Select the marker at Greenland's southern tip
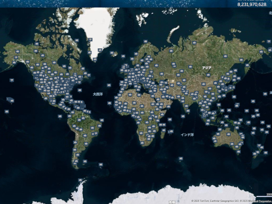The image size is (272, 204). click(95, 59)
